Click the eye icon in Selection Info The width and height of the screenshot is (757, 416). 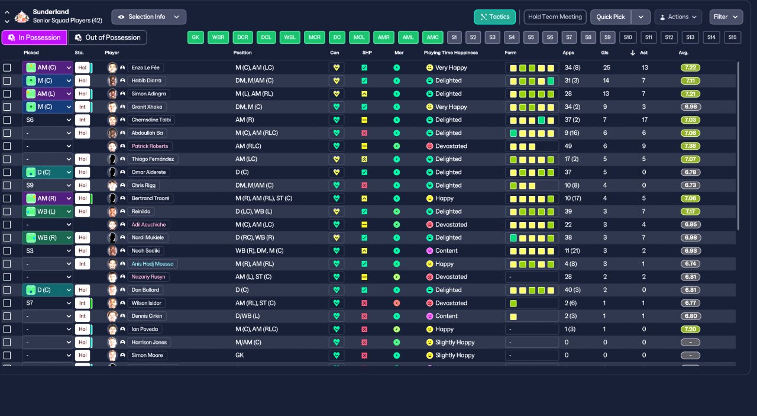click(x=121, y=17)
